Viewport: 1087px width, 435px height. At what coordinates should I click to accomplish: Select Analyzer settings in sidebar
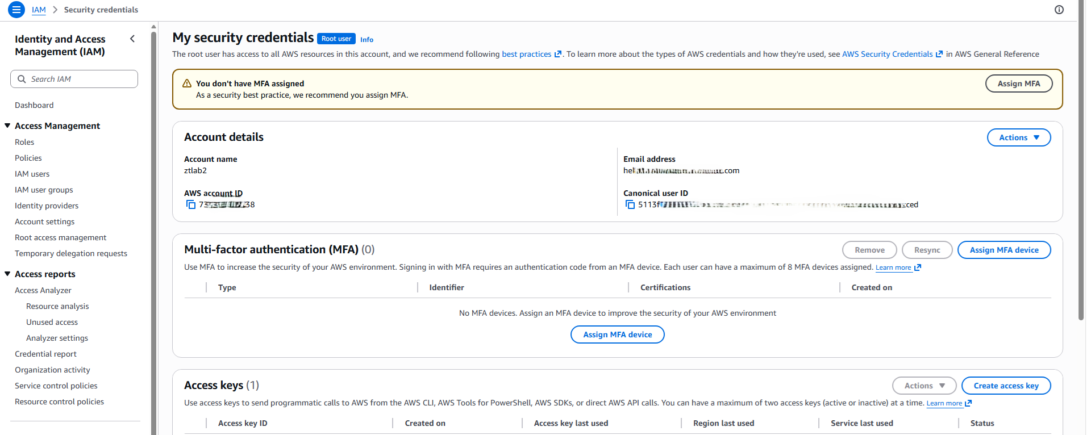point(57,338)
